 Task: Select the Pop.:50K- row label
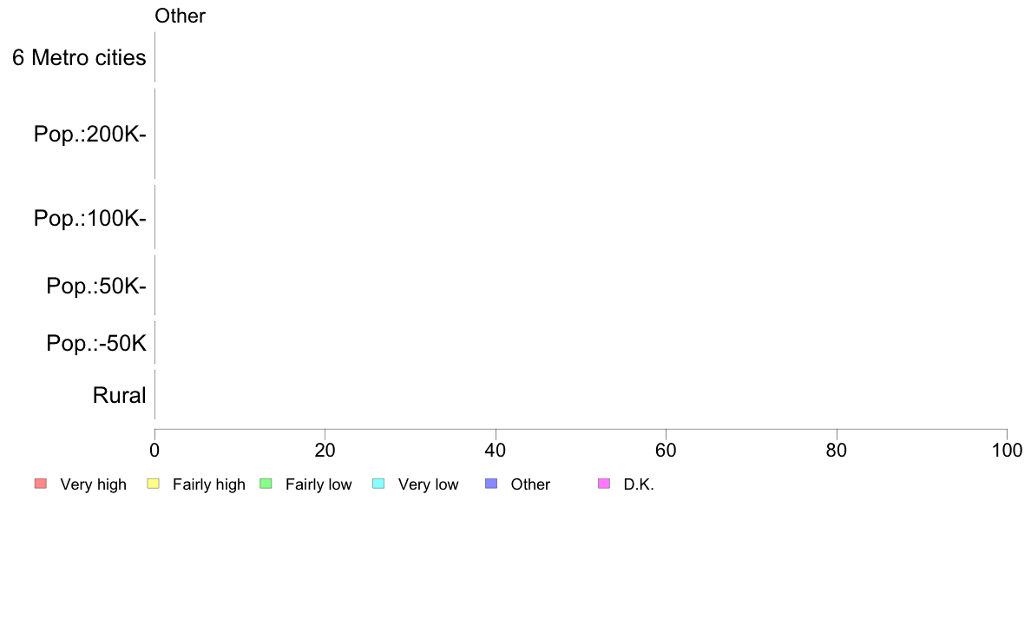click(x=96, y=287)
